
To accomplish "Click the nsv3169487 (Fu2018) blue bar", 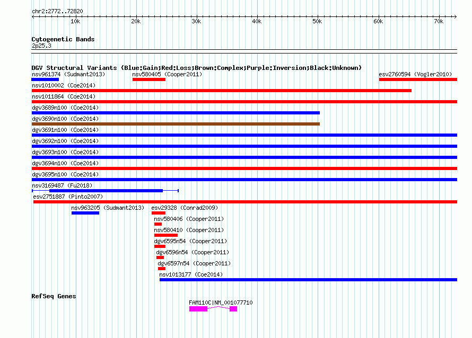I will pos(106,191).
